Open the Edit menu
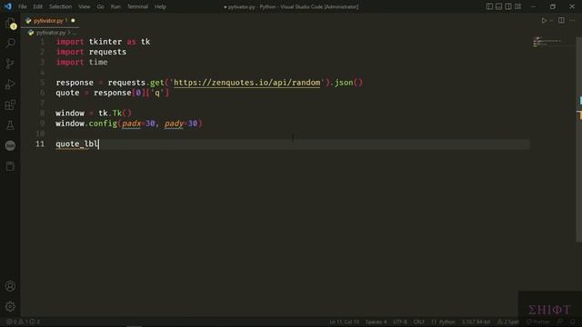This screenshot has width=582, height=327. pos(37,6)
